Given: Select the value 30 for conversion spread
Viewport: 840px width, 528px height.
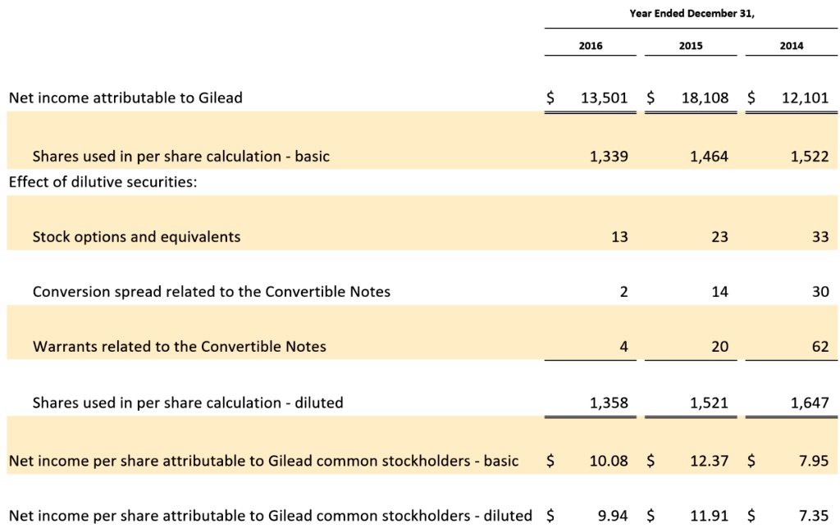Looking at the screenshot, I should 819,292.
